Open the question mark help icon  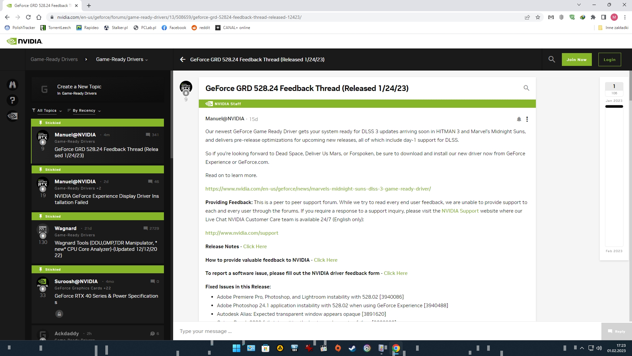tap(13, 100)
